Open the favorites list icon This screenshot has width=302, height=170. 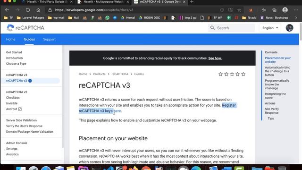click(x=264, y=10)
